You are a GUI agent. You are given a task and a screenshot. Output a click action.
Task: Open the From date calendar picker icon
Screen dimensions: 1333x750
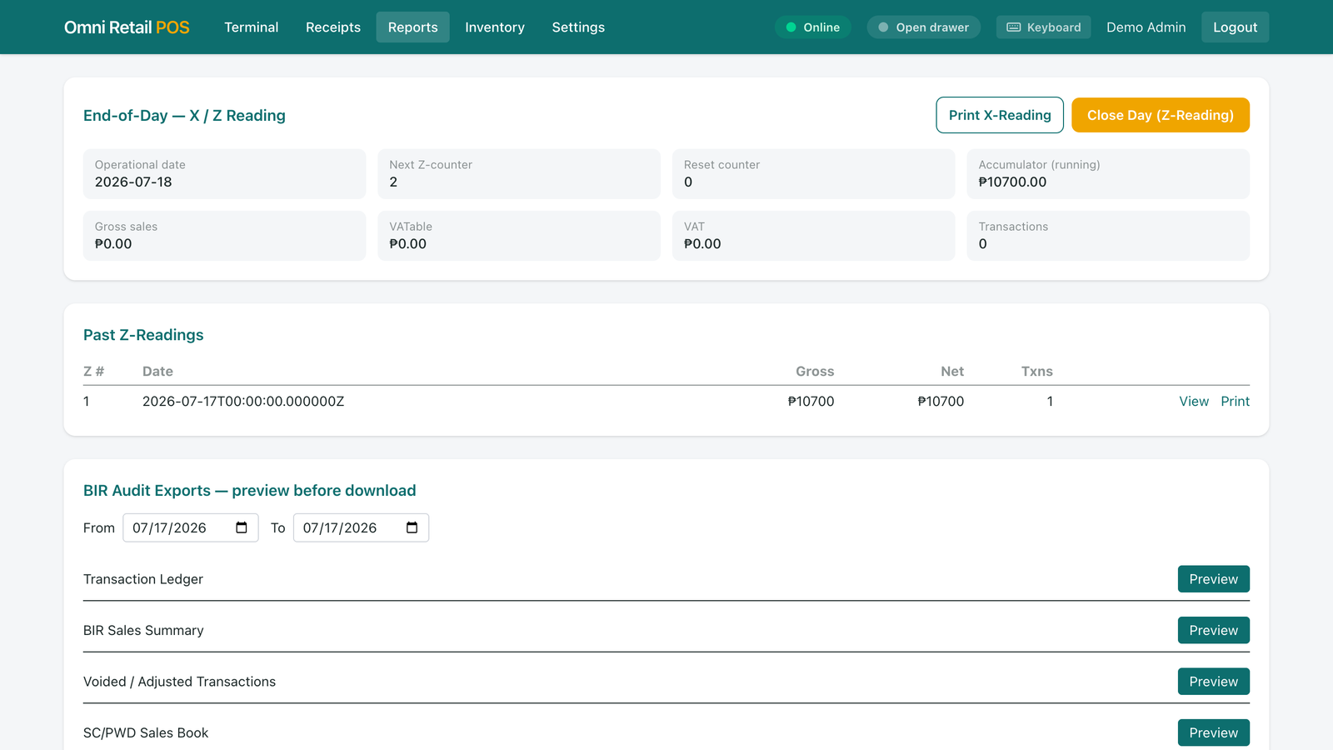click(x=242, y=527)
